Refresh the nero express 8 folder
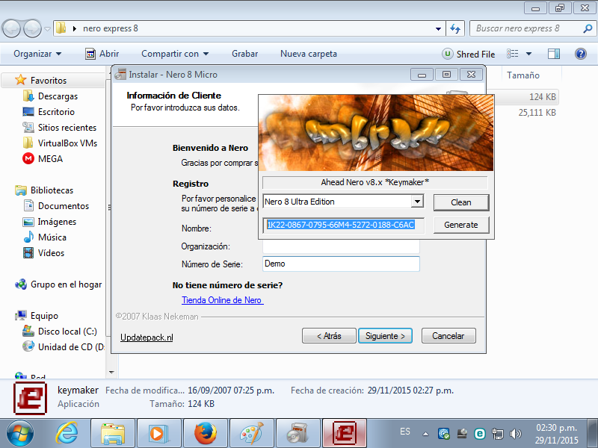 (x=455, y=28)
